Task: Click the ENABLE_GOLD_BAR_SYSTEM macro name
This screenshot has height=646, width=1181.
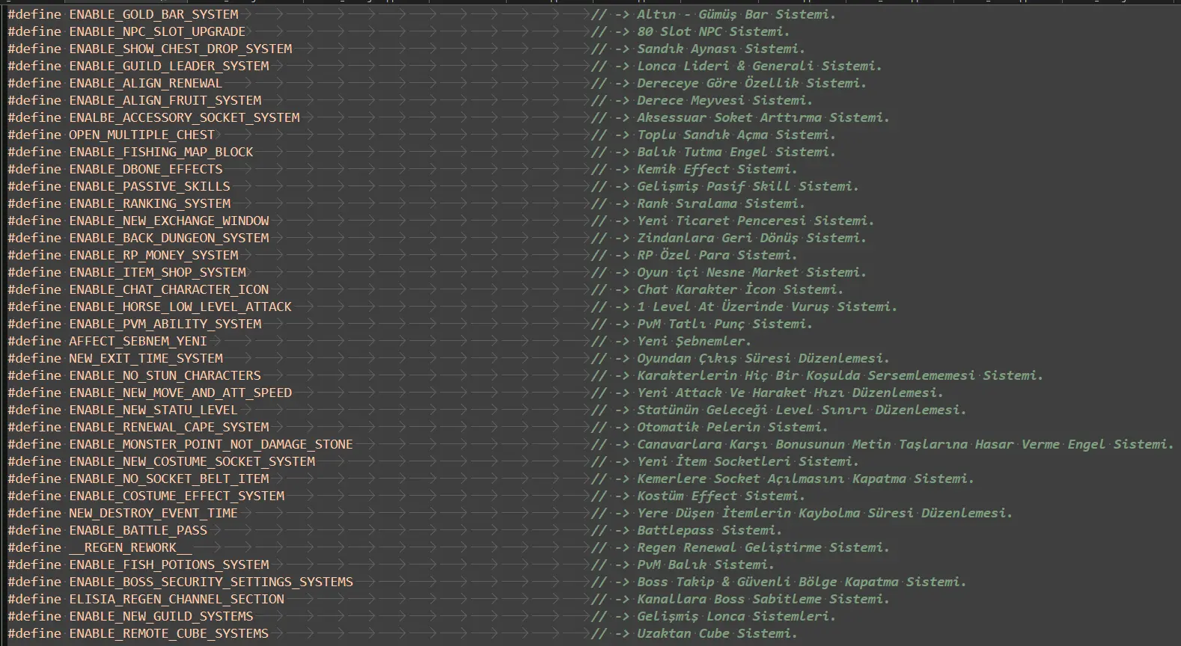Action: tap(153, 14)
